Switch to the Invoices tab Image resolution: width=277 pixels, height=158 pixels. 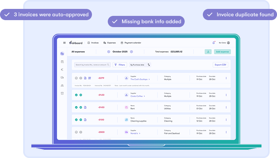click(x=93, y=43)
